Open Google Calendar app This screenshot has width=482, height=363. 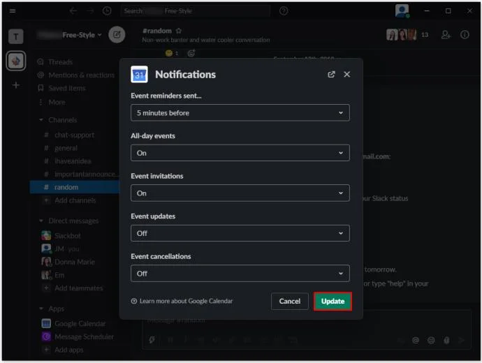click(x=80, y=323)
